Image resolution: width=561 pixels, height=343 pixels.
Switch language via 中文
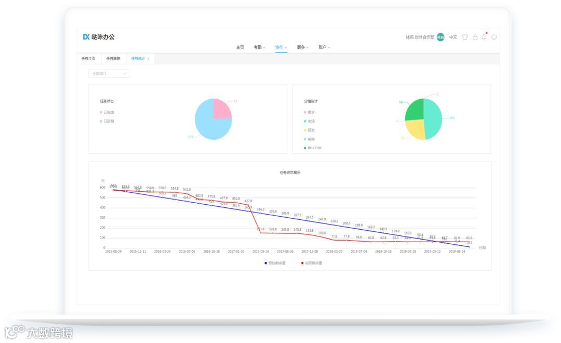point(453,37)
